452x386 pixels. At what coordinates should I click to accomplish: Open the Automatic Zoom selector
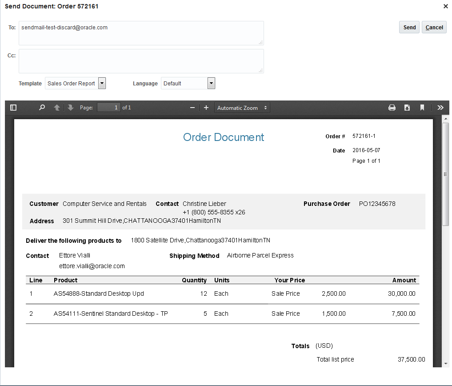(242, 108)
